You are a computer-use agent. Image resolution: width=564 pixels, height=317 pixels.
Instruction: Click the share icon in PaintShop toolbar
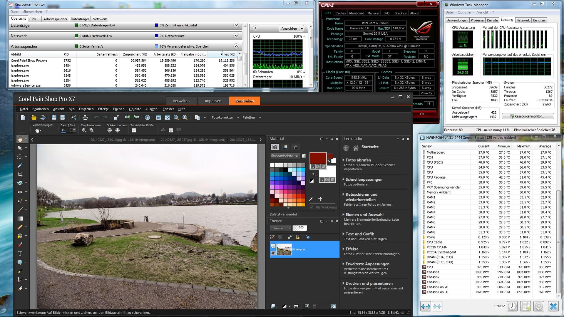74,118
